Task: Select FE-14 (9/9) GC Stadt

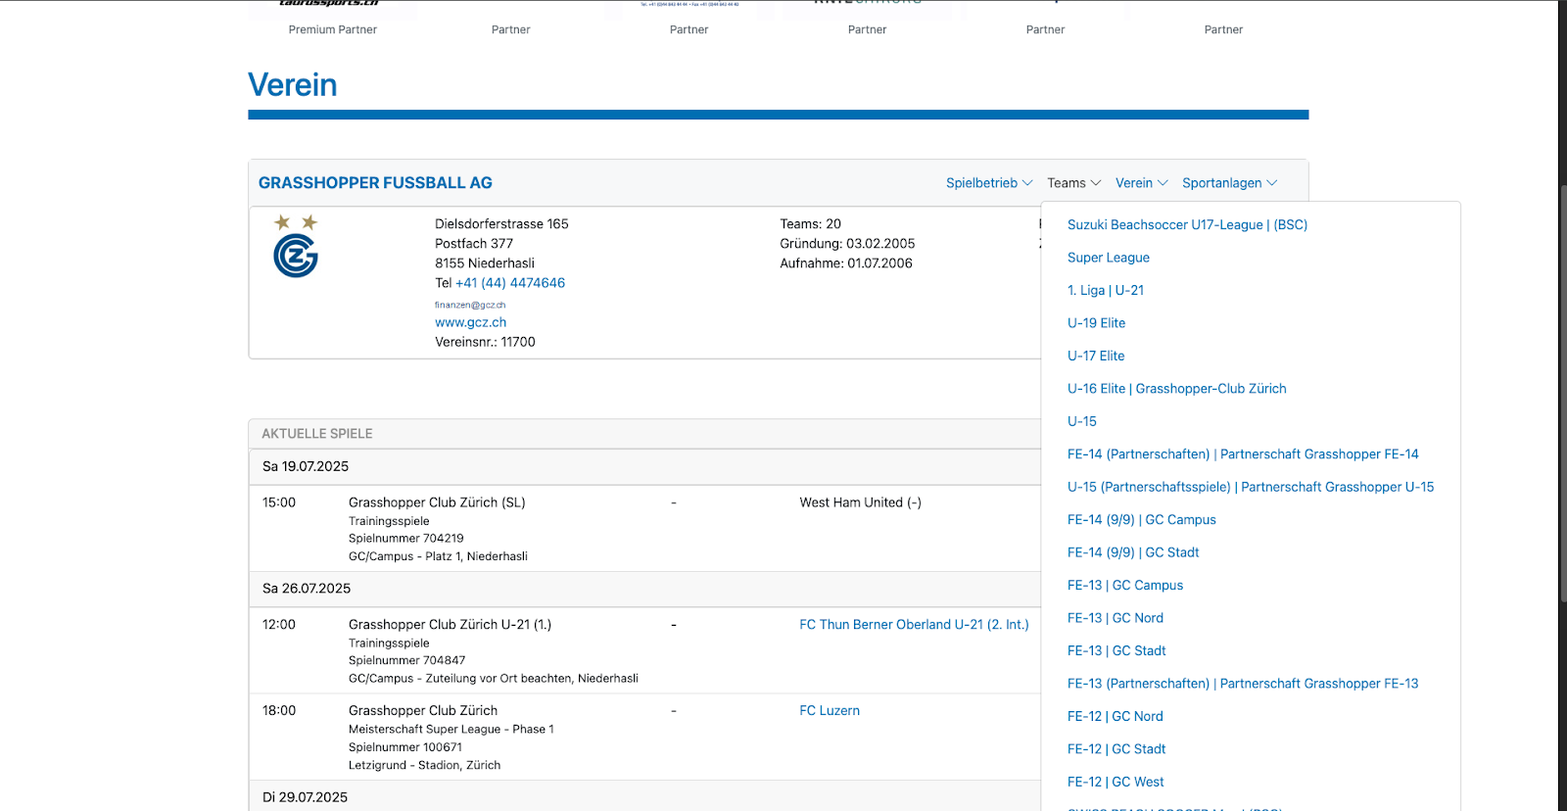Action: pos(1133,553)
